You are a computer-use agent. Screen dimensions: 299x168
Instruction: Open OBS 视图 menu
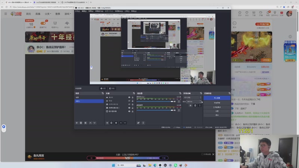tap(90, 11)
